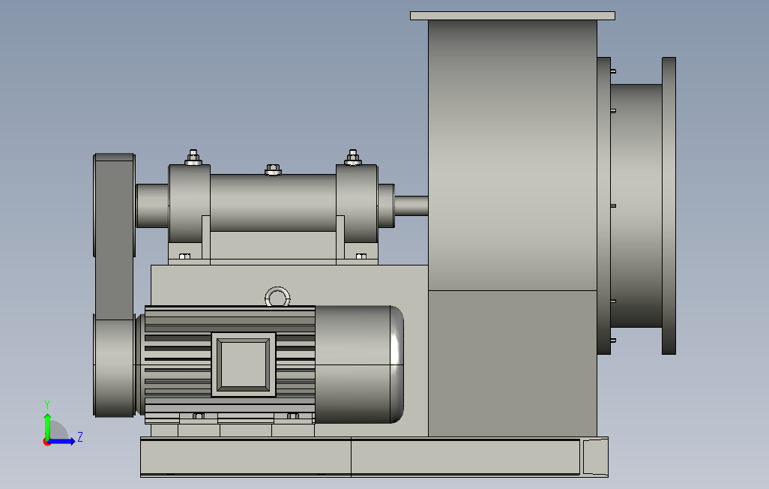
Task: Select the lifting eye ring above motor
Action: 277,296
